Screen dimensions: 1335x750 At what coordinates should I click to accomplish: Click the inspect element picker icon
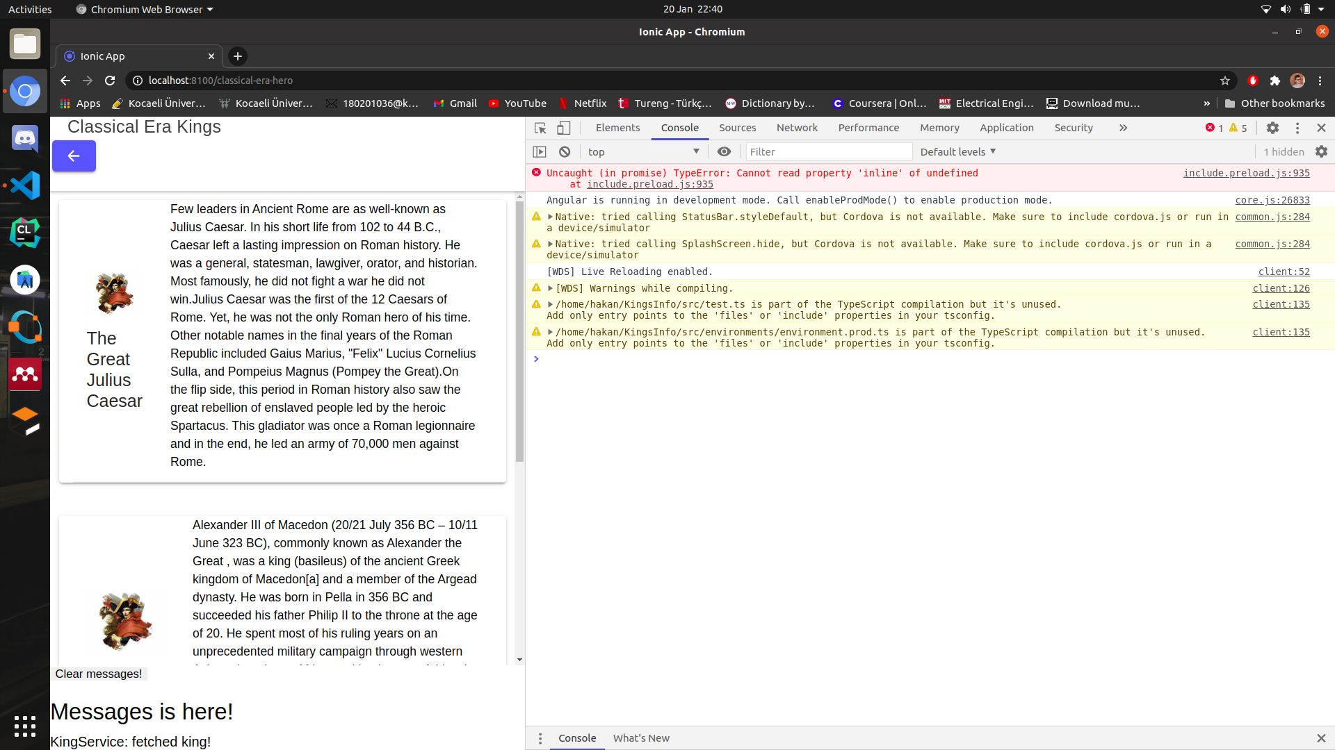tap(540, 128)
